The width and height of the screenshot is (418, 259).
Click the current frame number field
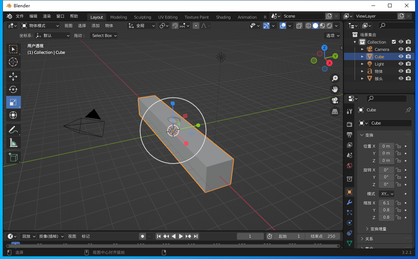click(250, 236)
